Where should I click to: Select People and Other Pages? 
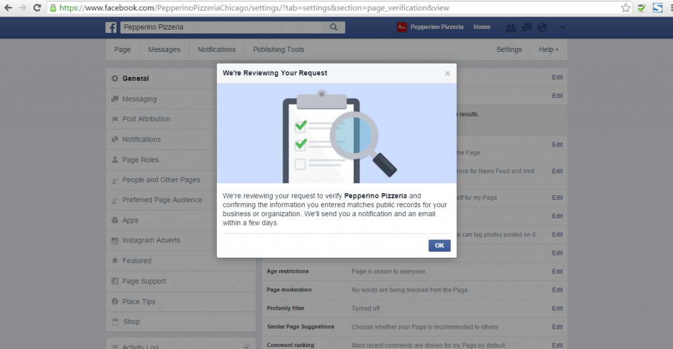162,180
